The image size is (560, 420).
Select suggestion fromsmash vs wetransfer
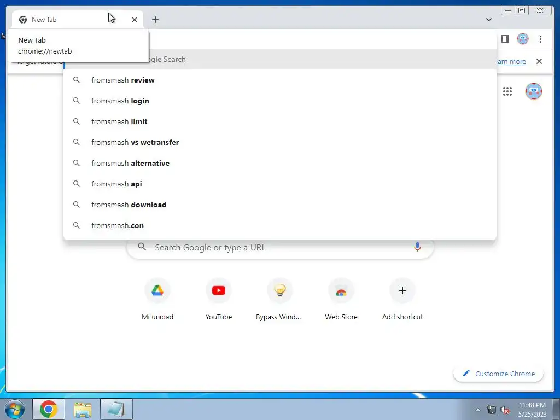pos(279,142)
